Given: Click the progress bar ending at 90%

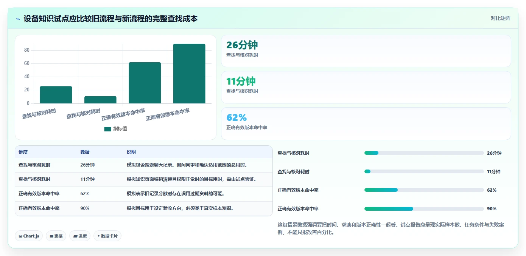Looking at the screenshot, I should tap(424, 209).
